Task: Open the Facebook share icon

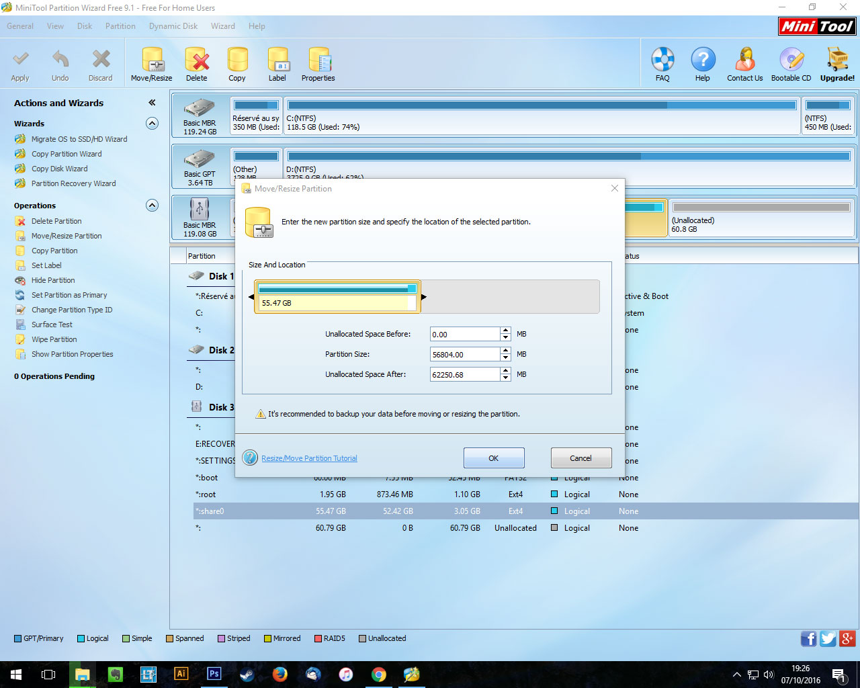Action: click(x=809, y=639)
